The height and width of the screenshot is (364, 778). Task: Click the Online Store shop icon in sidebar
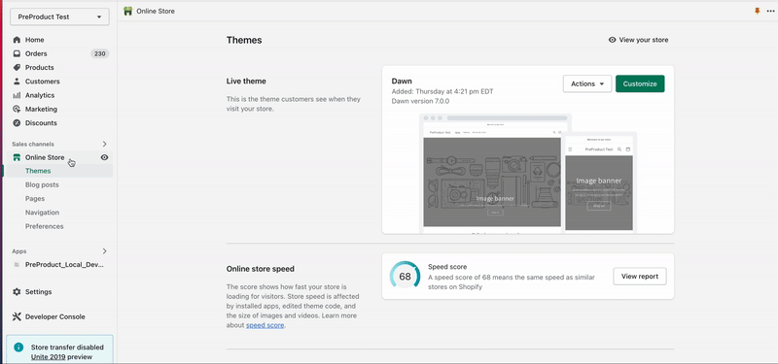click(17, 157)
